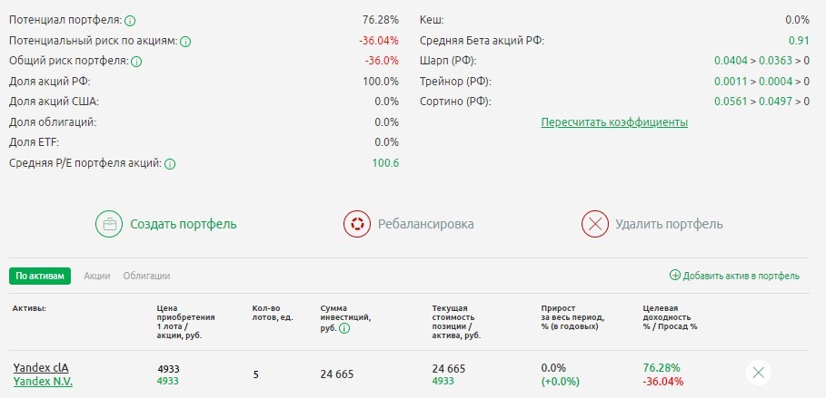Click the red Ребалансировка circle icon
This screenshot has height=398, width=826.
tap(356, 224)
